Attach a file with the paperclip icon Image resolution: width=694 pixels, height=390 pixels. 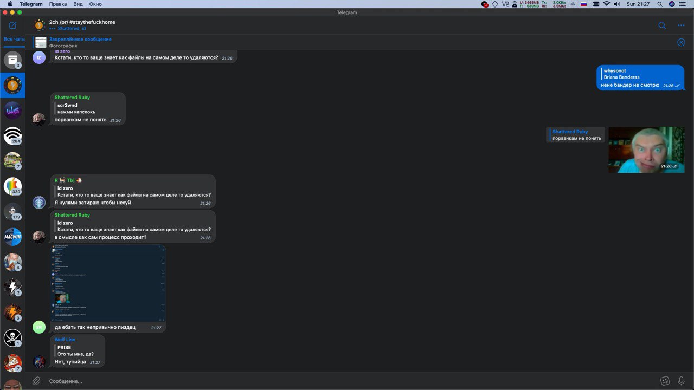tap(36, 381)
